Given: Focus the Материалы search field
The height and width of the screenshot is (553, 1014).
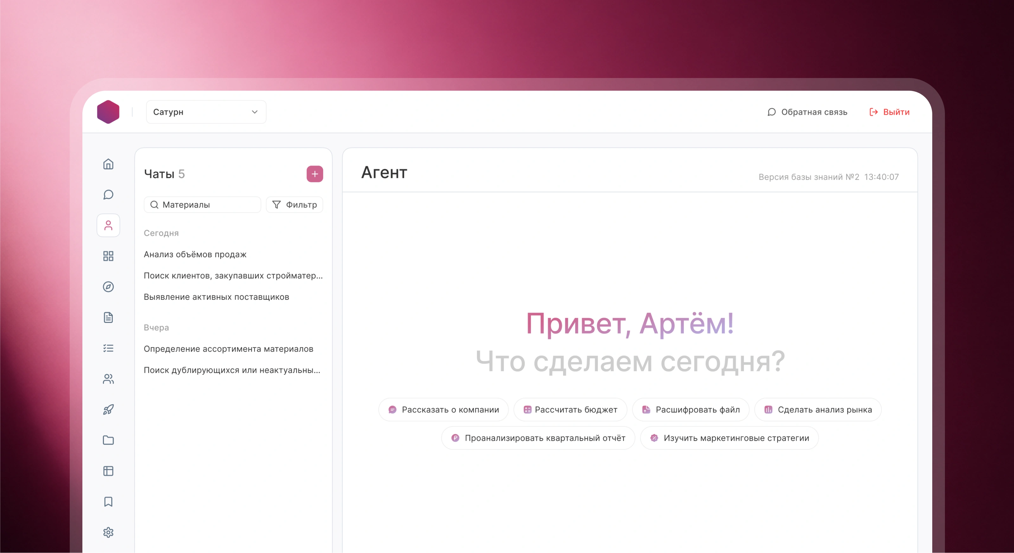Looking at the screenshot, I should point(202,205).
